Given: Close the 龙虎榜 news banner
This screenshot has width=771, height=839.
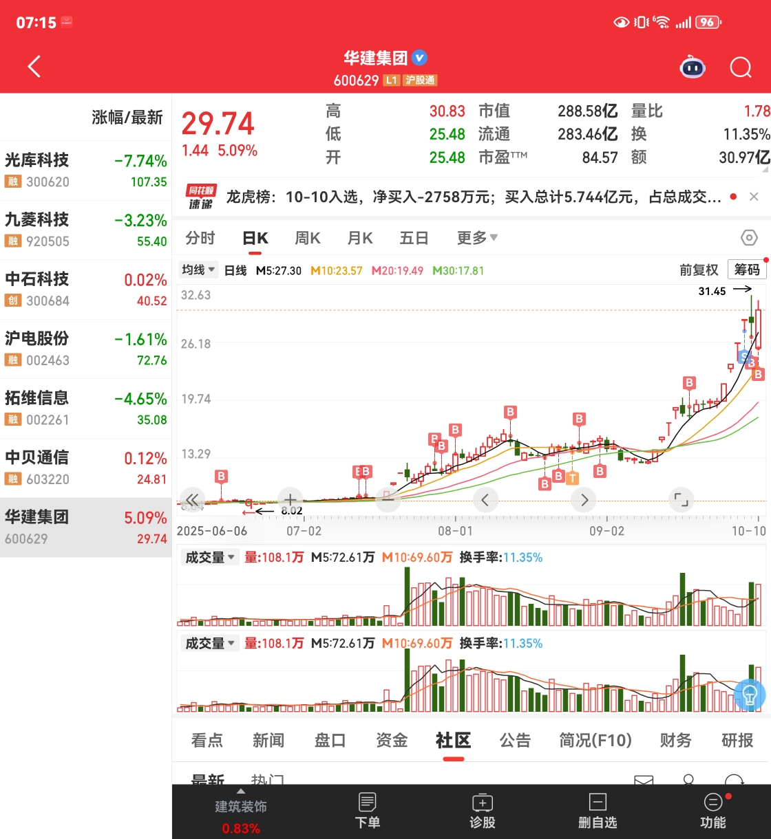Looking at the screenshot, I should [754, 197].
